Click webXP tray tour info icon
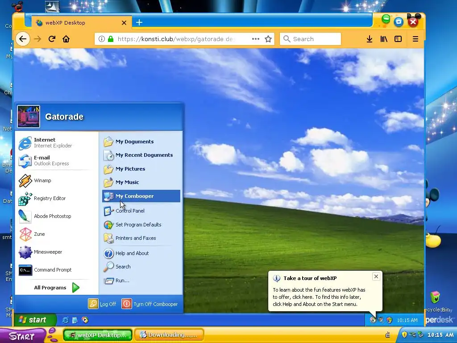Image resolution: width=457 pixels, height=343 pixels. [373, 320]
